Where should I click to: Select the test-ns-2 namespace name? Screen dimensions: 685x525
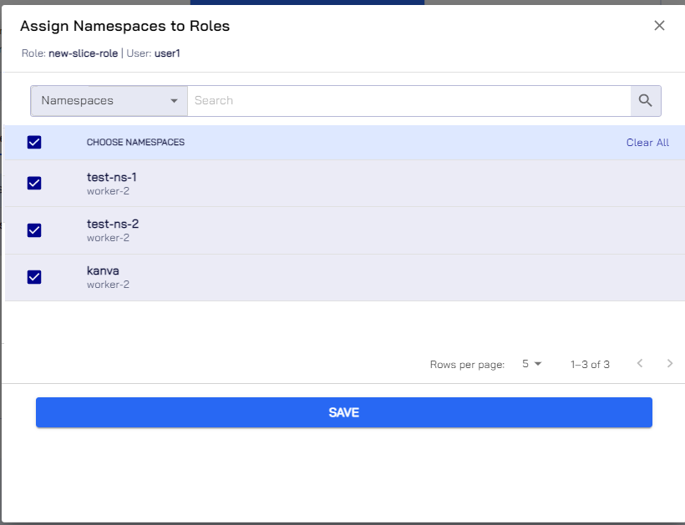pos(113,224)
